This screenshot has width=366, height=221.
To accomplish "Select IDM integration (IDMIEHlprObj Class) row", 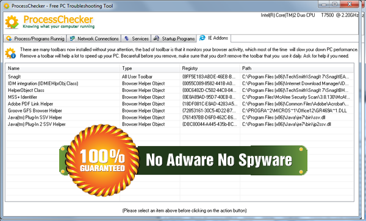I will click(x=179, y=83).
